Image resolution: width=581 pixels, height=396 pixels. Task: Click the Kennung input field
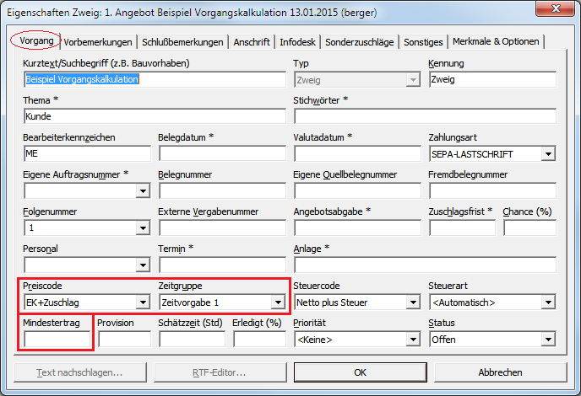tap(491, 80)
